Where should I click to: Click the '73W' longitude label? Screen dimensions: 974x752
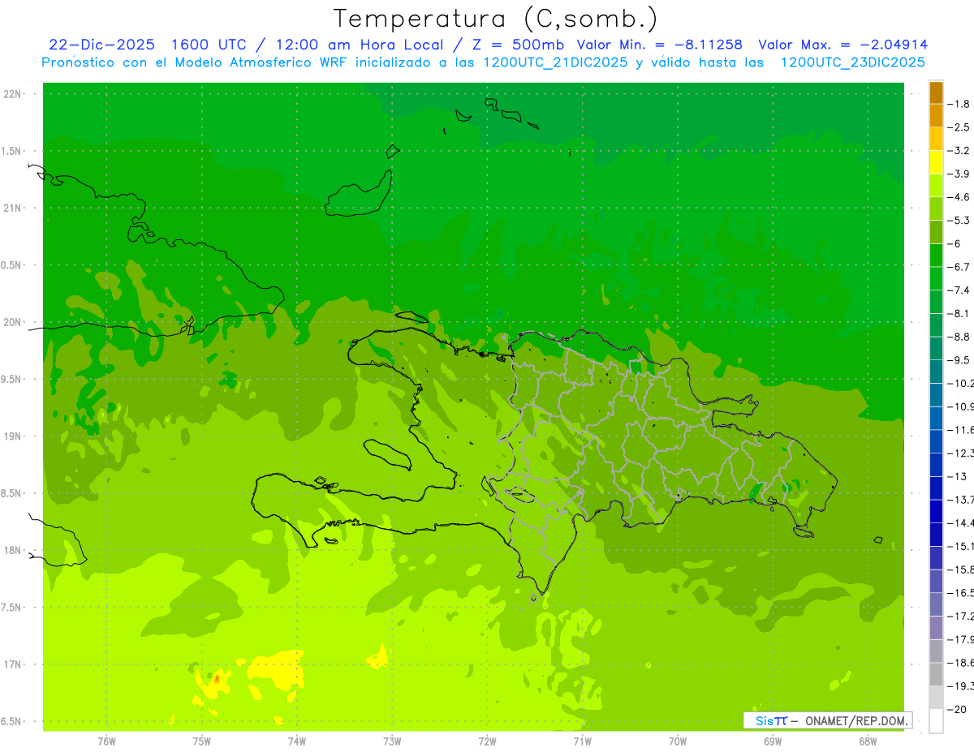pos(392,741)
